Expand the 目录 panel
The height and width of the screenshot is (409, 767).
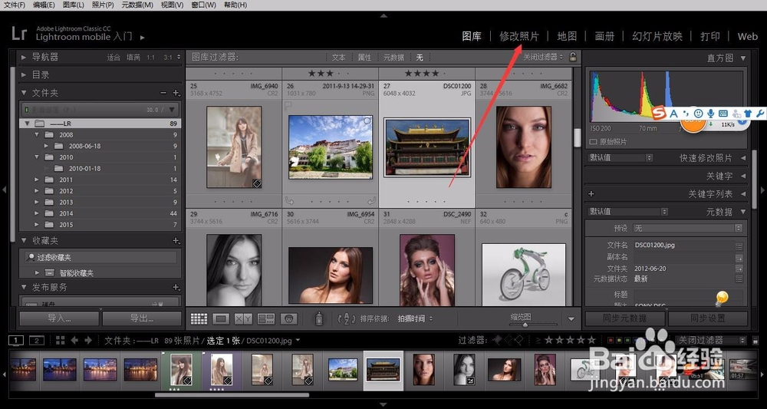[24, 75]
